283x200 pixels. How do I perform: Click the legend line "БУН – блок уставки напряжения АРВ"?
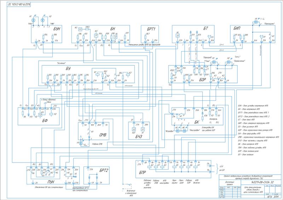pyautogui.click(x=253, y=106)
